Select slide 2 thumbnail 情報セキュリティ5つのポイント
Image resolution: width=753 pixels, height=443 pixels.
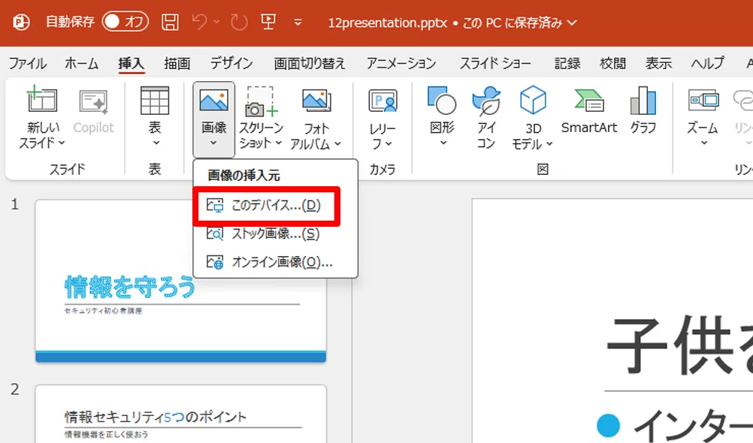(x=180, y=414)
